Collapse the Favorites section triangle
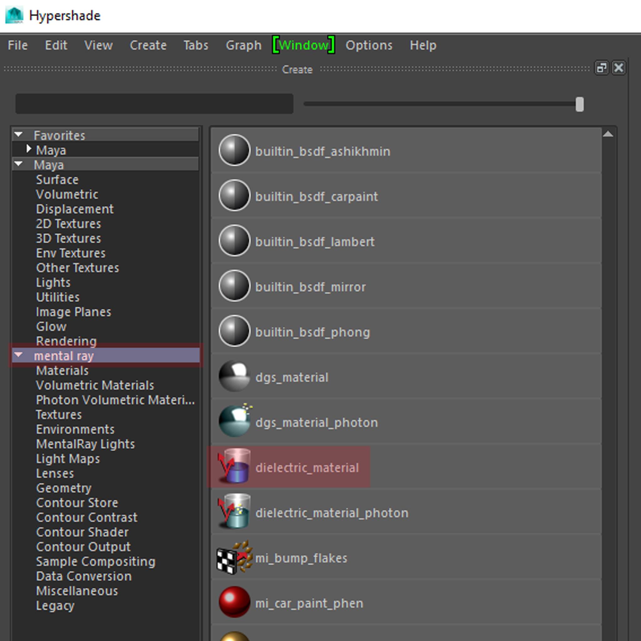 (x=18, y=135)
